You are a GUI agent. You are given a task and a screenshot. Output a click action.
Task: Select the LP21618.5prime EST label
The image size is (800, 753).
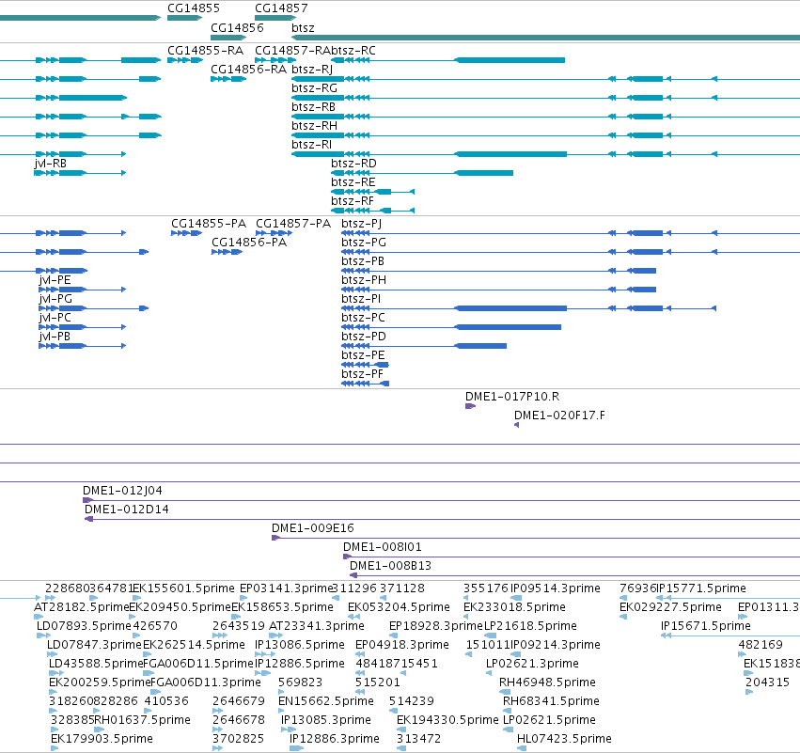pyautogui.click(x=530, y=626)
